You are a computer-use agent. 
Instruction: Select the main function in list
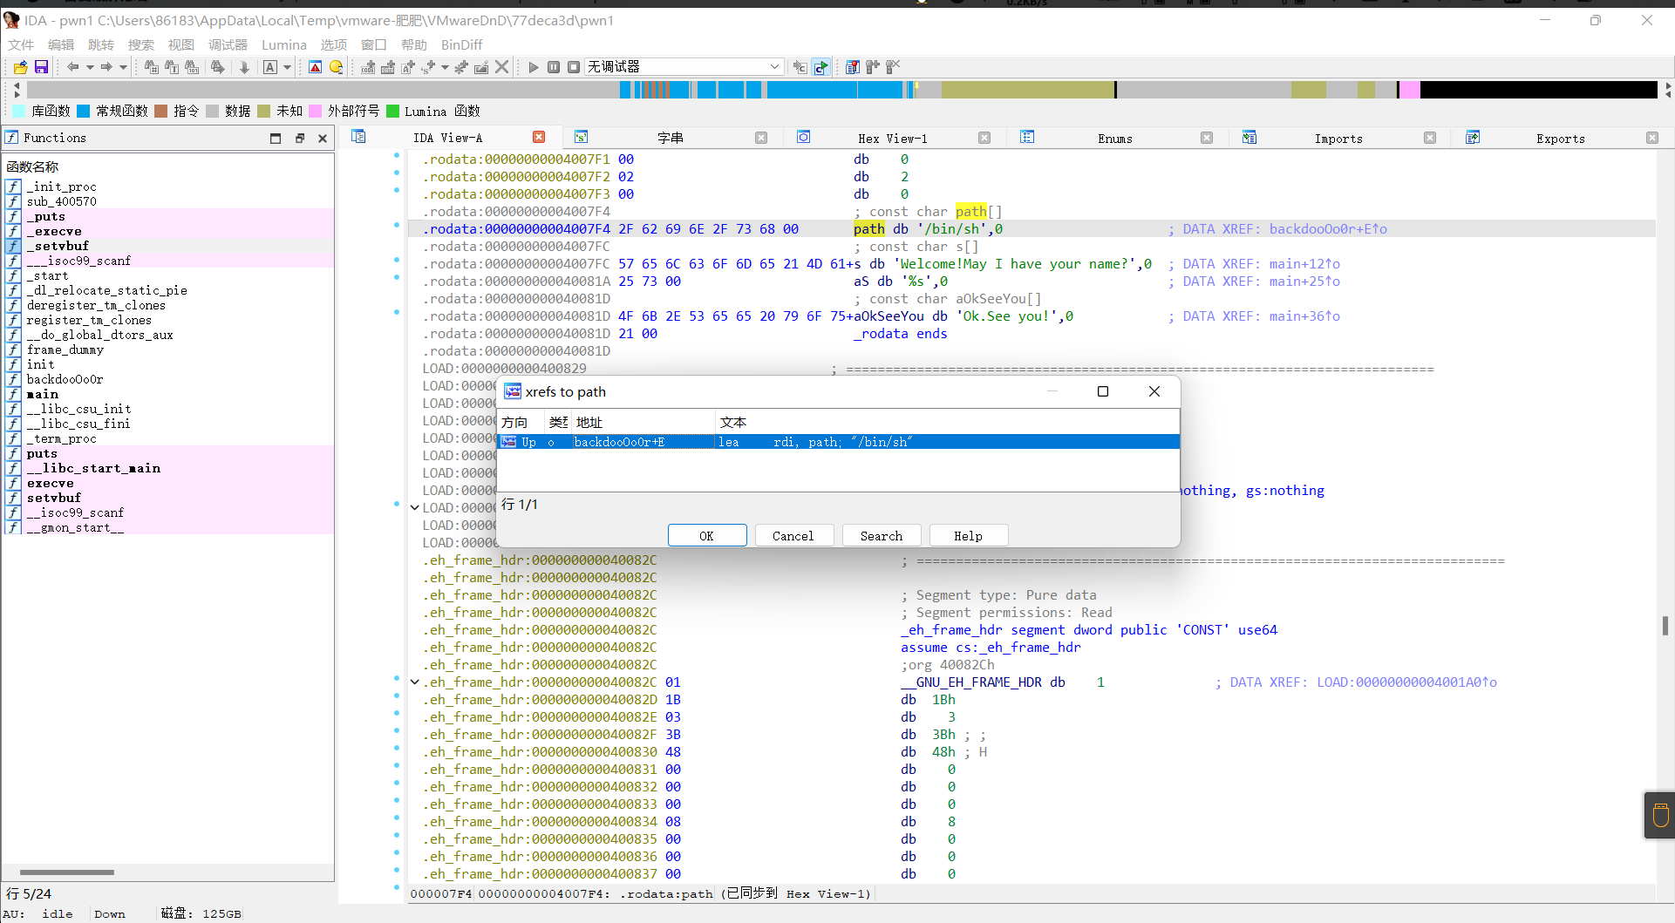(42, 394)
